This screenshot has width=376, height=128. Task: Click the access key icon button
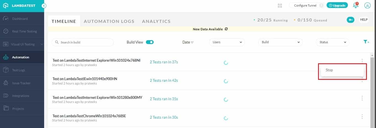(x=350, y=20)
